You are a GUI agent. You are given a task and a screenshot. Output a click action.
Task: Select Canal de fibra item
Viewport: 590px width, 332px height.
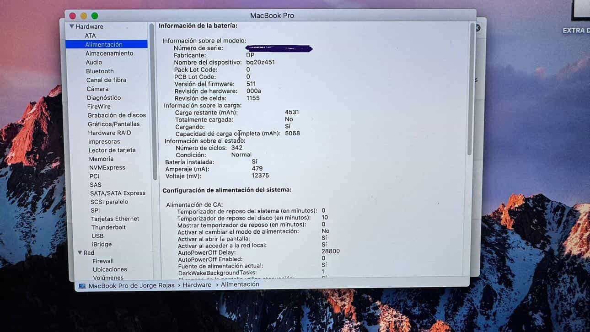tap(106, 80)
